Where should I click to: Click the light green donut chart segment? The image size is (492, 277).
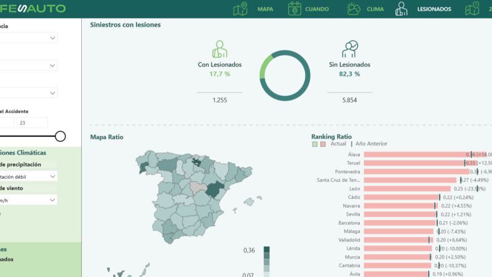[x=265, y=66]
